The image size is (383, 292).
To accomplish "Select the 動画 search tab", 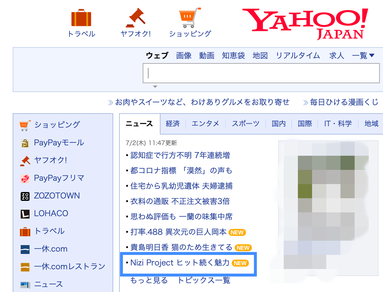I will coord(207,55).
